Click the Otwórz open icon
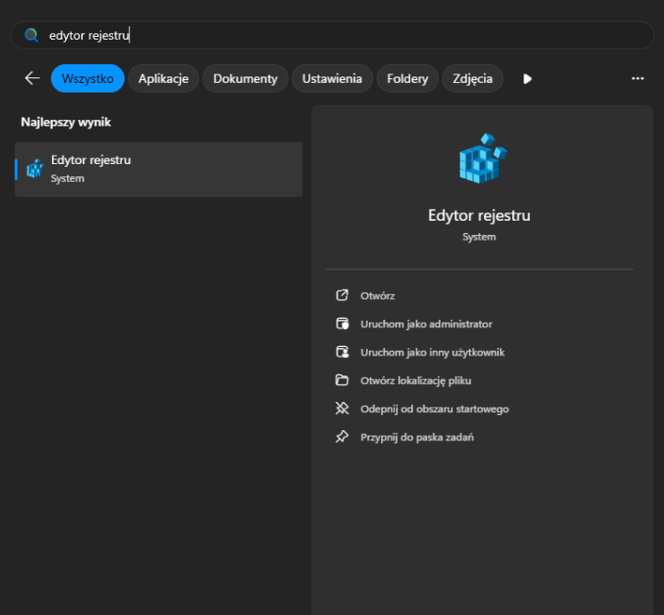 tap(342, 295)
